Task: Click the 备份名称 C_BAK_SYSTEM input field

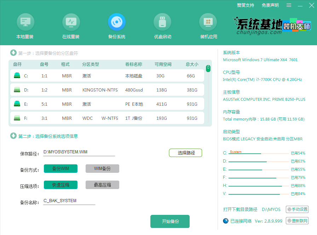Action: click(x=69, y=201)
